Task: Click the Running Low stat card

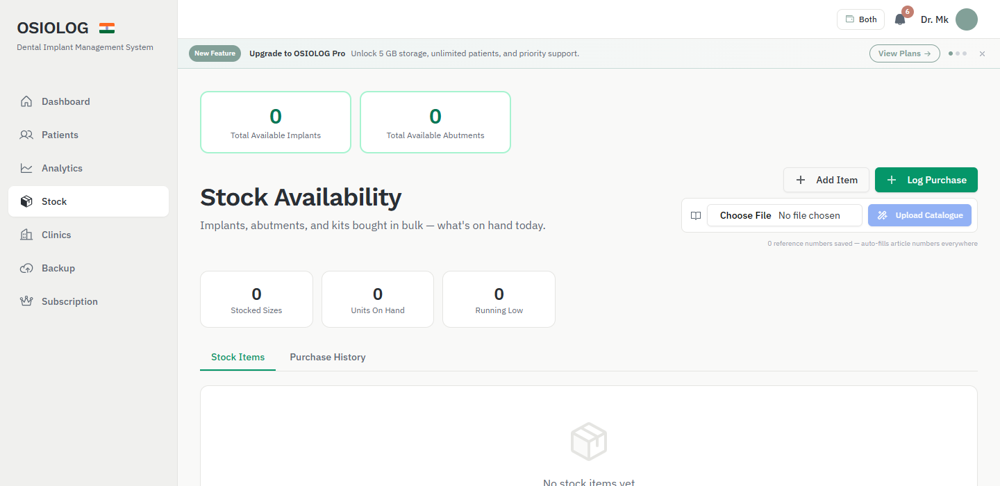Action: (x=499, y=299)
